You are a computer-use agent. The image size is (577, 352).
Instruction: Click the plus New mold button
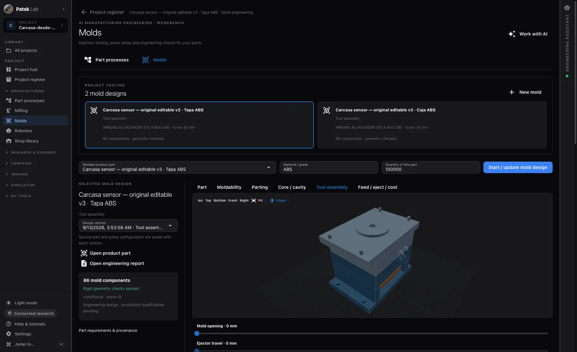point(525,92)
